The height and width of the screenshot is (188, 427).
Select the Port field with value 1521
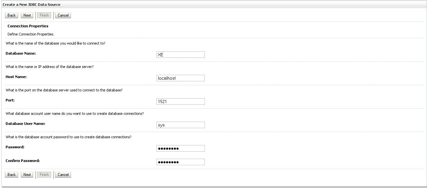[x=180, y=101]
